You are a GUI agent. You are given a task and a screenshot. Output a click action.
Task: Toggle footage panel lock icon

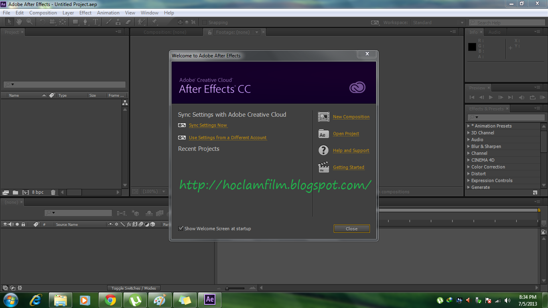click(209, 32)
